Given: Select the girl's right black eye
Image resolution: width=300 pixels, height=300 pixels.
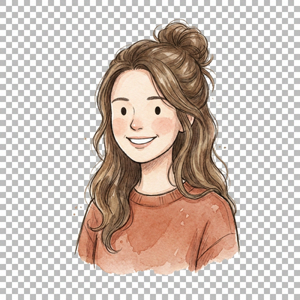Looking at the screenshot, I should 157,110.
